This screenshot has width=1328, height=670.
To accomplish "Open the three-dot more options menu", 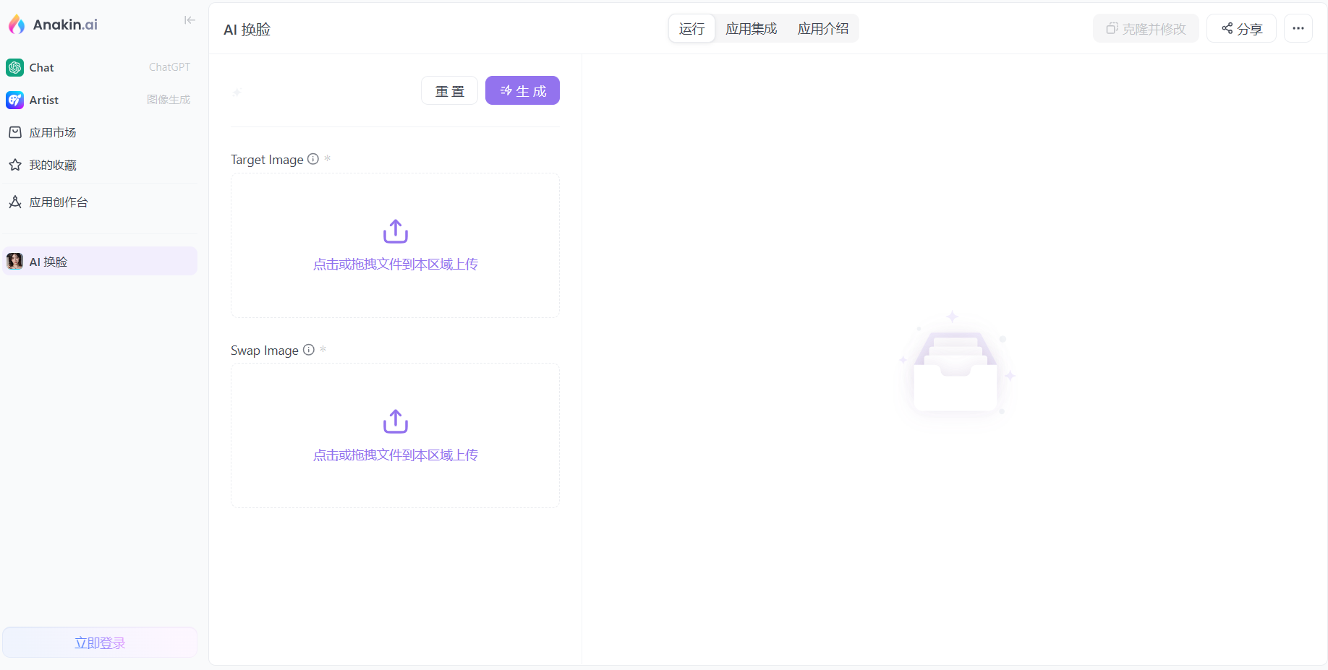I will pos(1298,29).
